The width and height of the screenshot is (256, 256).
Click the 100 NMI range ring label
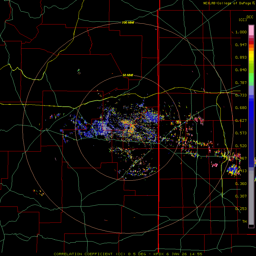128,22
